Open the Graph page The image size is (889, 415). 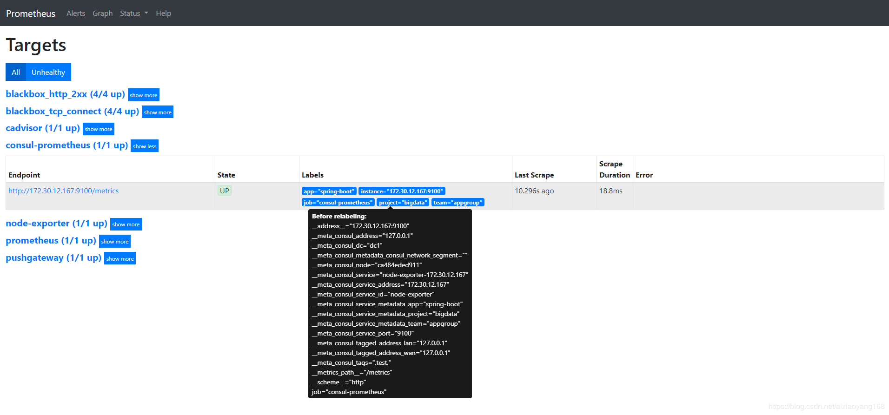[103, 13]
